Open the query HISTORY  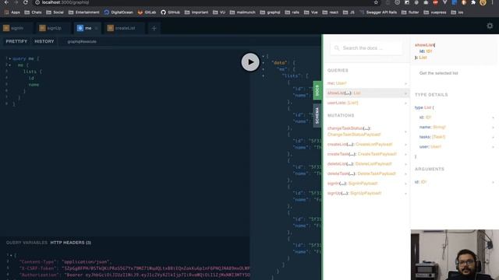[44, 41]
